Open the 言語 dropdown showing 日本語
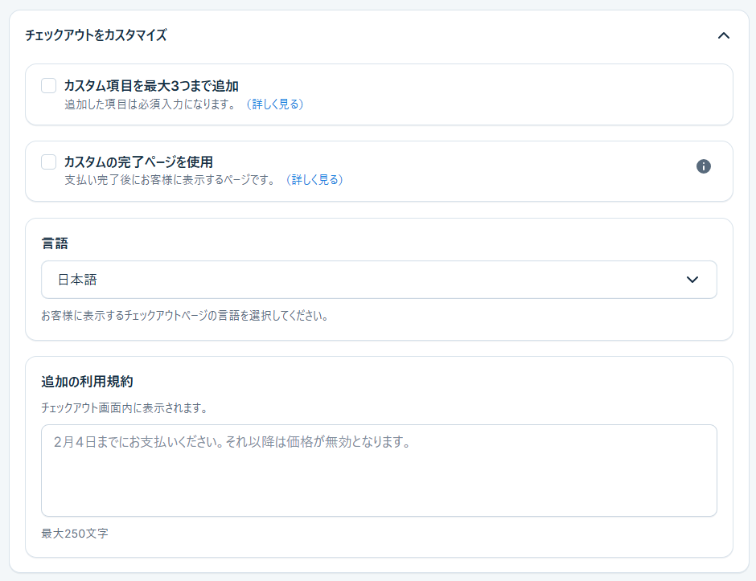 pyautogui.click(x=378, y=280)
